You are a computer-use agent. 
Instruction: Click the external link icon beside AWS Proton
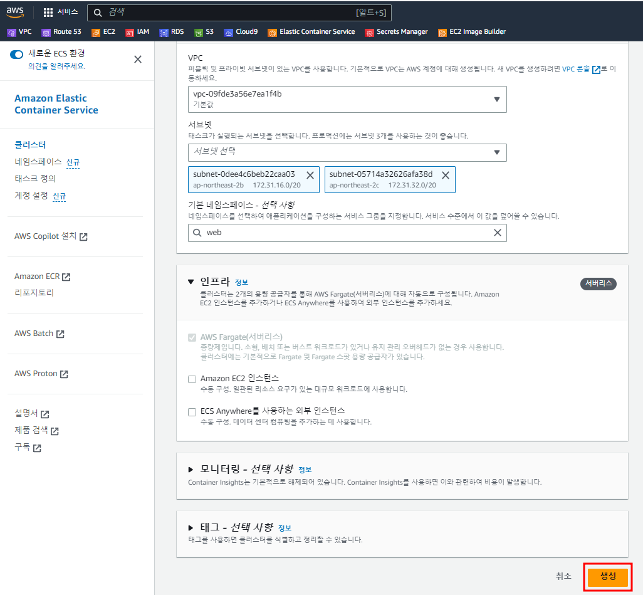tap(64, 374)
